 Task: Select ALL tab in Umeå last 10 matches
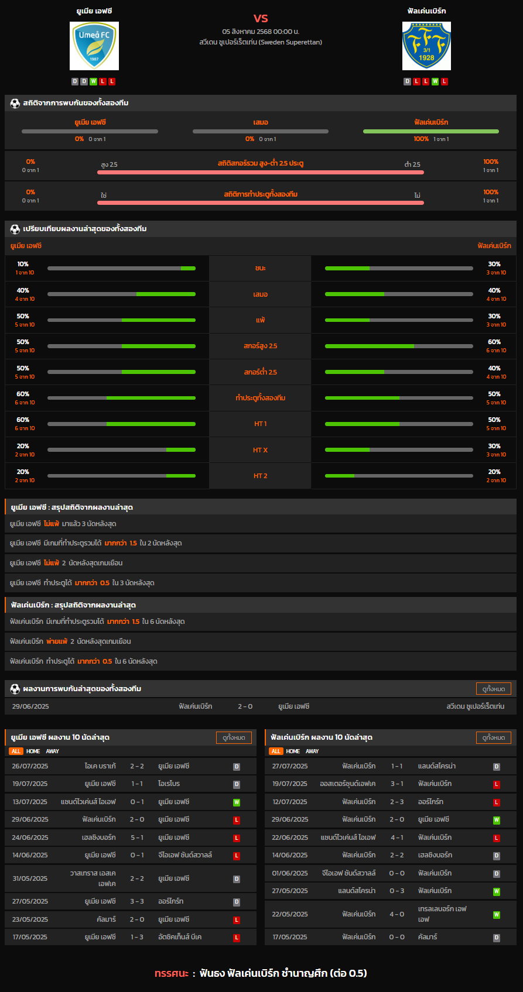coord(16,751)
